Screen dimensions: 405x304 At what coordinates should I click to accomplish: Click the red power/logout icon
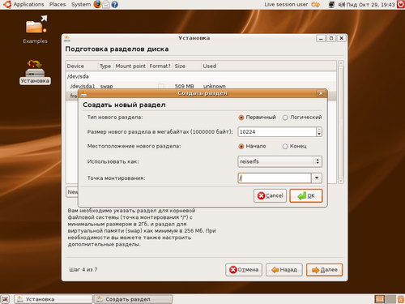pos(401,5)
